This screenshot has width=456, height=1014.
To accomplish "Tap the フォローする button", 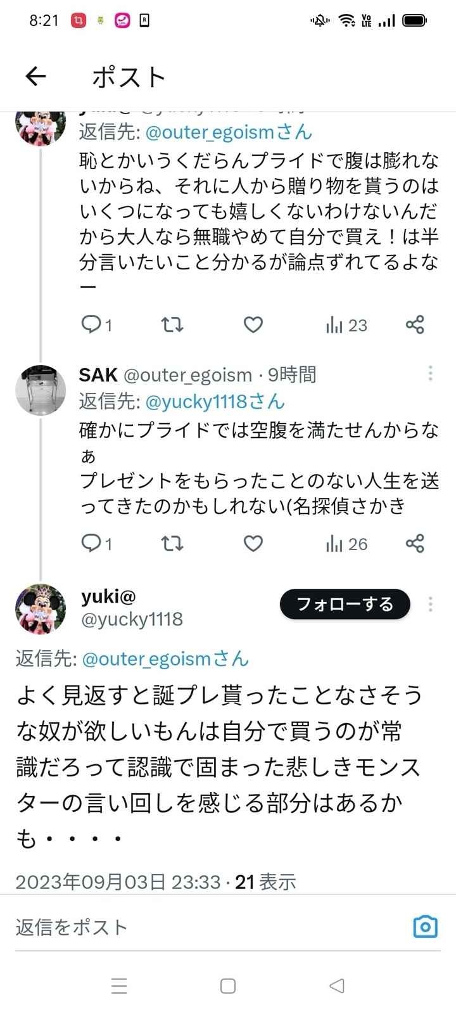I will [x=345, y=605].
